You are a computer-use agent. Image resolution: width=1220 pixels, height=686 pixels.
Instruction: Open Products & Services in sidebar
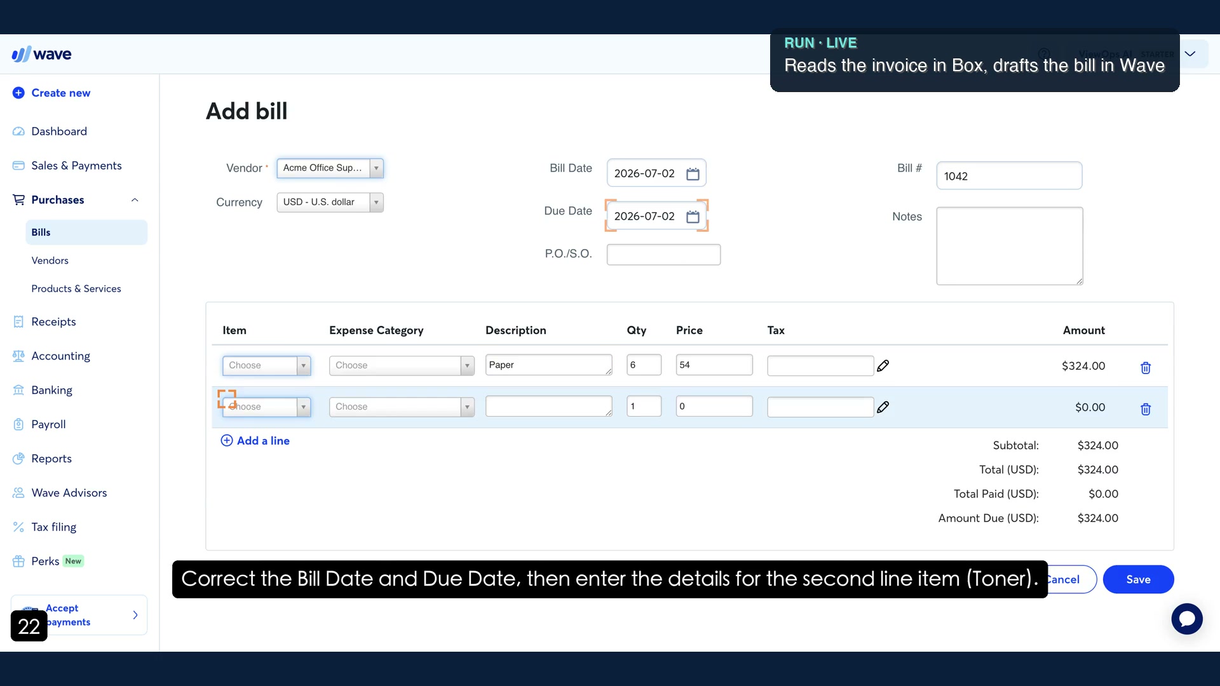pos(76,288)
